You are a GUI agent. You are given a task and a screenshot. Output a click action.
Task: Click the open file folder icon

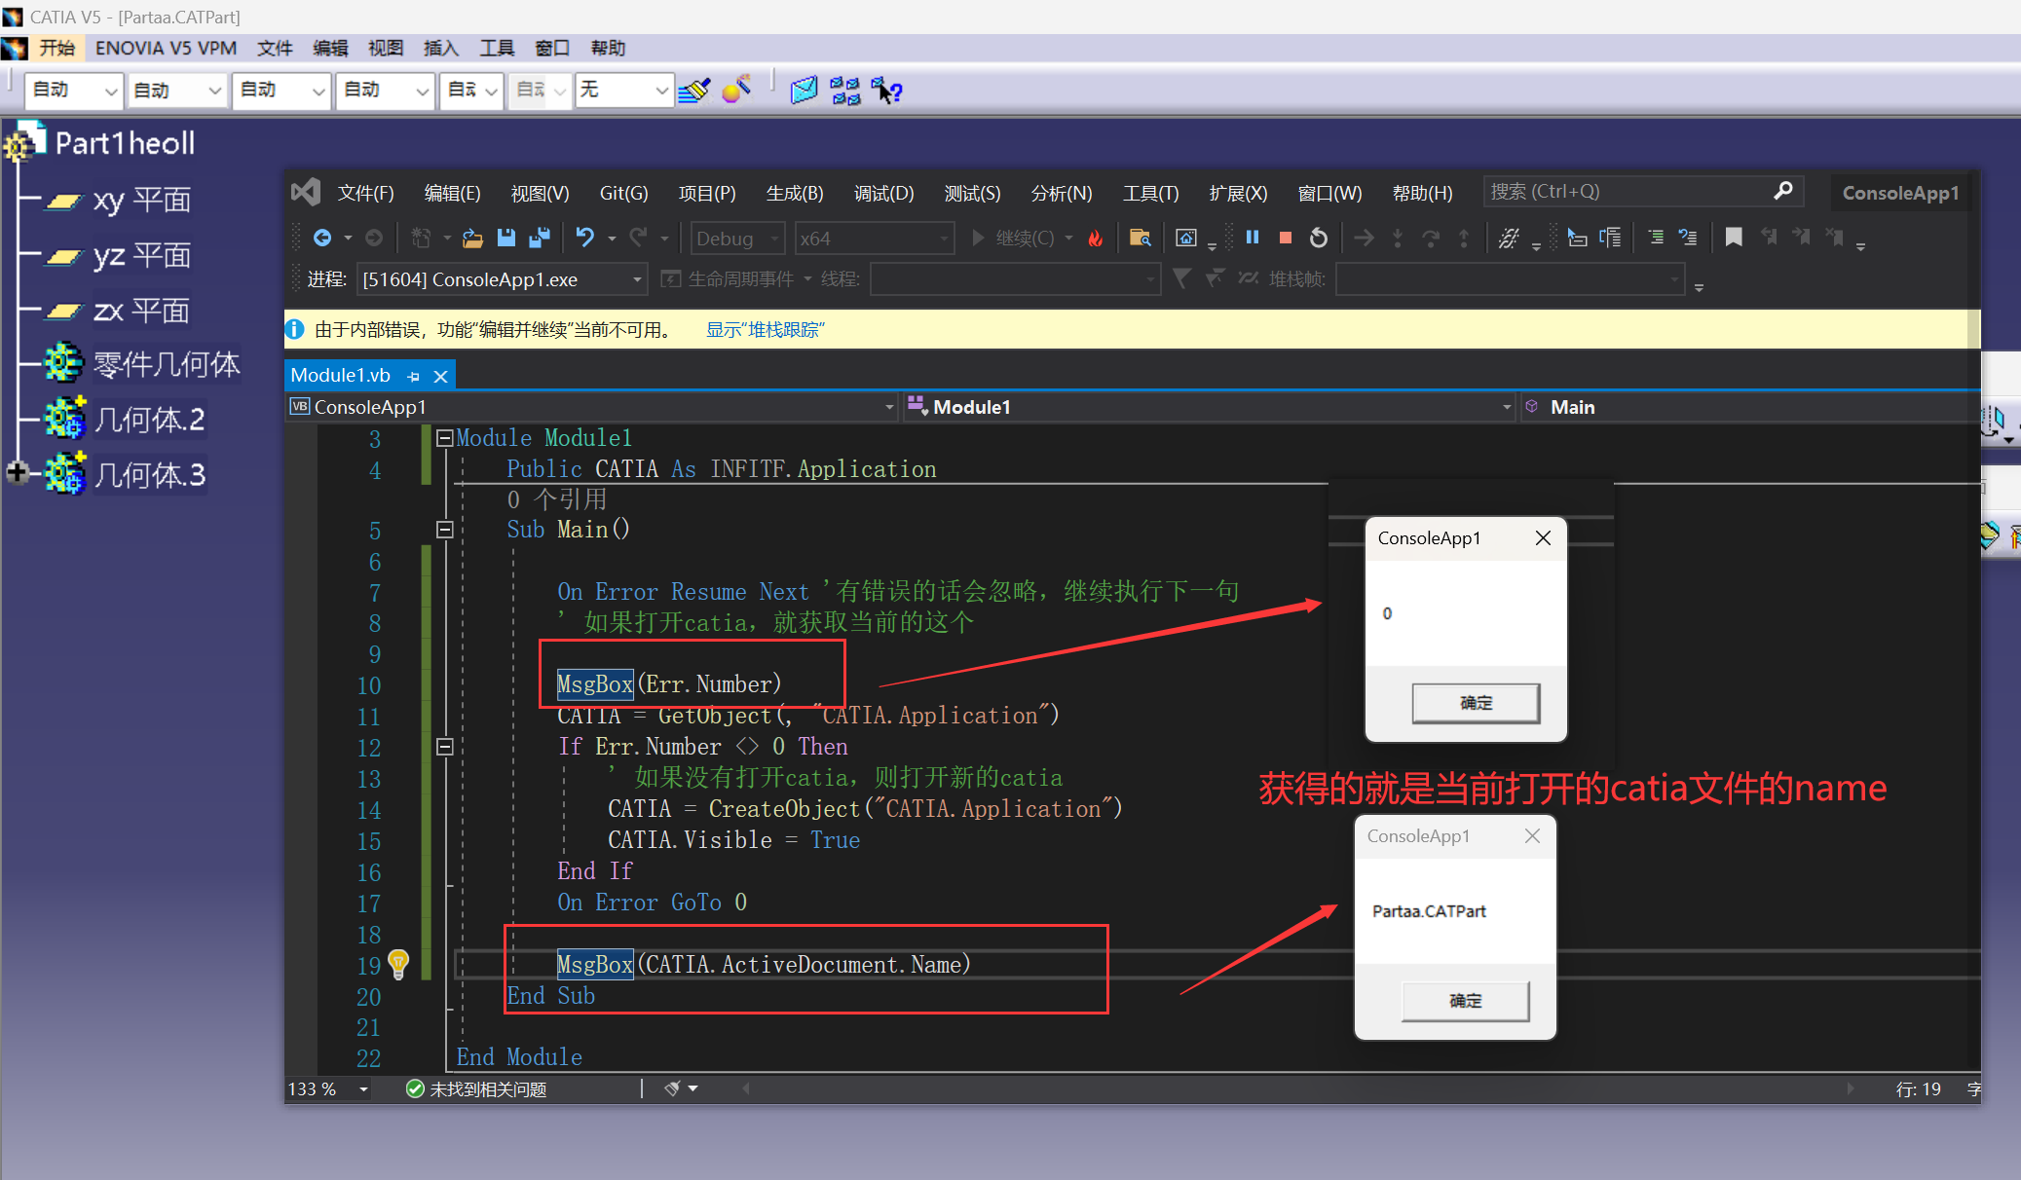coord(472,239)
